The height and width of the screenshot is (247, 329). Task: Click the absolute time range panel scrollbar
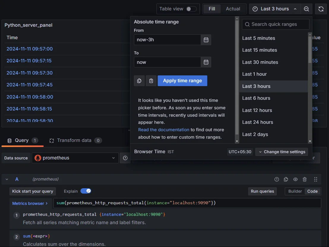tap(237, 77)
